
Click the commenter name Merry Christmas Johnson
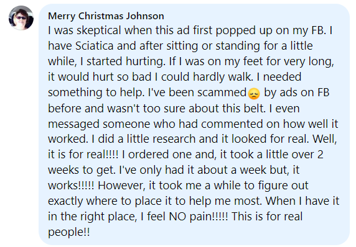[106, 16]
